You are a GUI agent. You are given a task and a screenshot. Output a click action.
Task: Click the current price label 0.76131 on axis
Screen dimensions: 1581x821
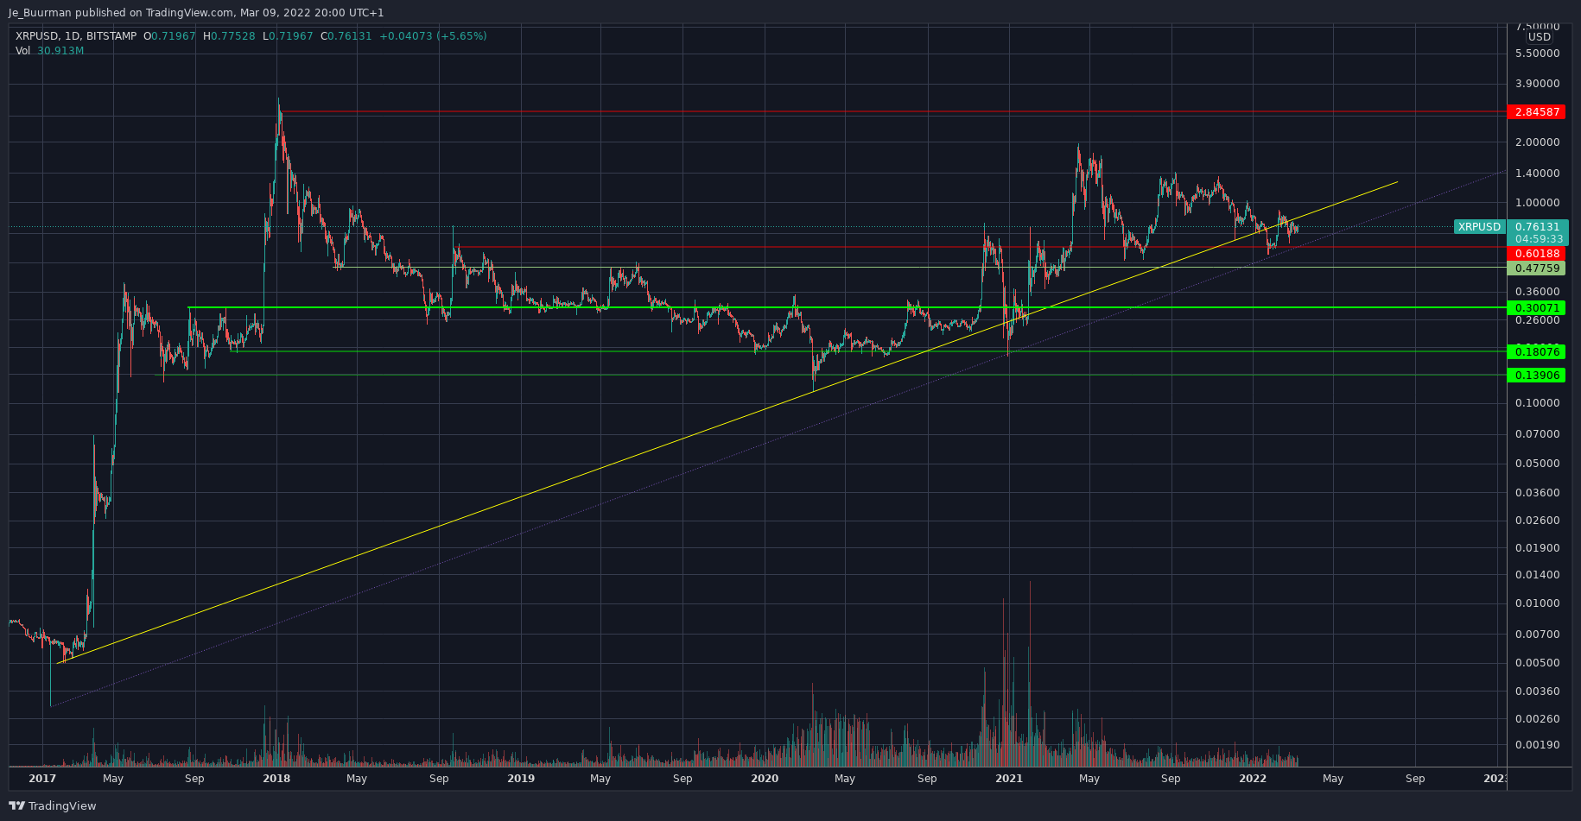tap(1537, 228)
